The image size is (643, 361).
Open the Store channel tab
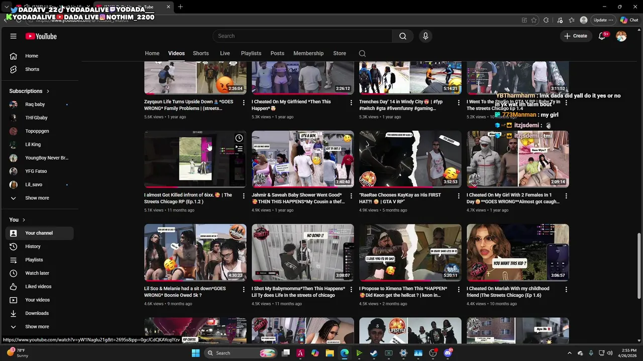340,53
